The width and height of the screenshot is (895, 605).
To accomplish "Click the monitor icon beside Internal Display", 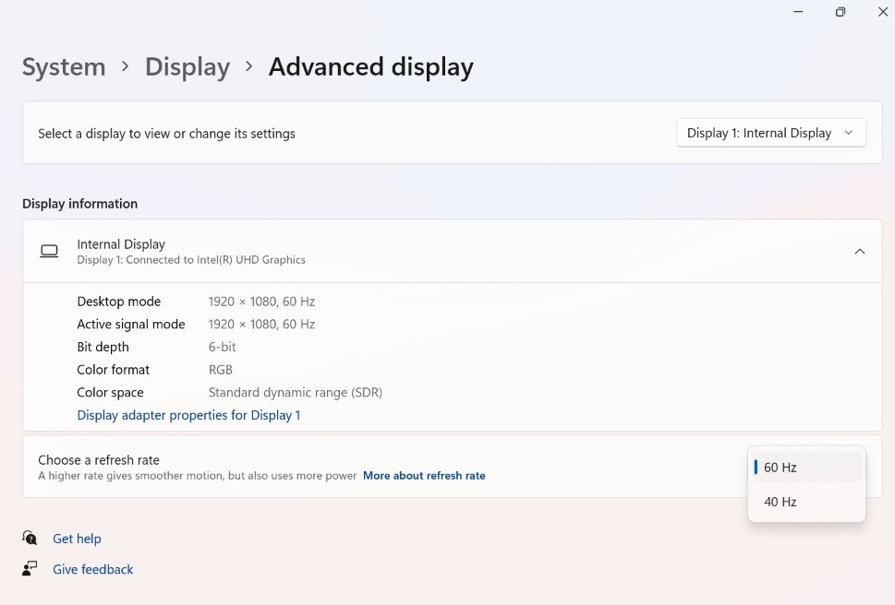I will click(x=49, y=250).
